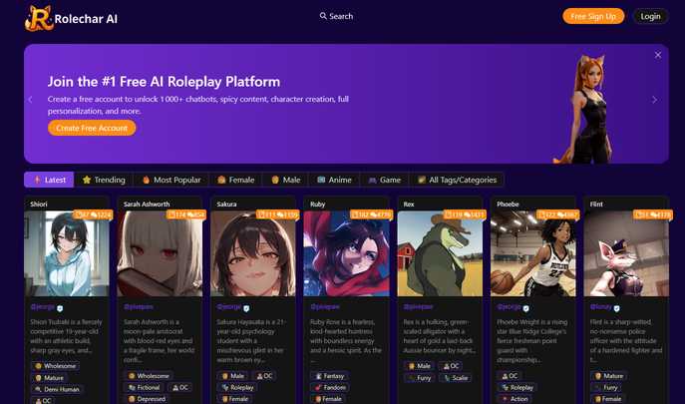Click the orange stats badge on Flint card
Screen dimensions: 685x404
653,214
